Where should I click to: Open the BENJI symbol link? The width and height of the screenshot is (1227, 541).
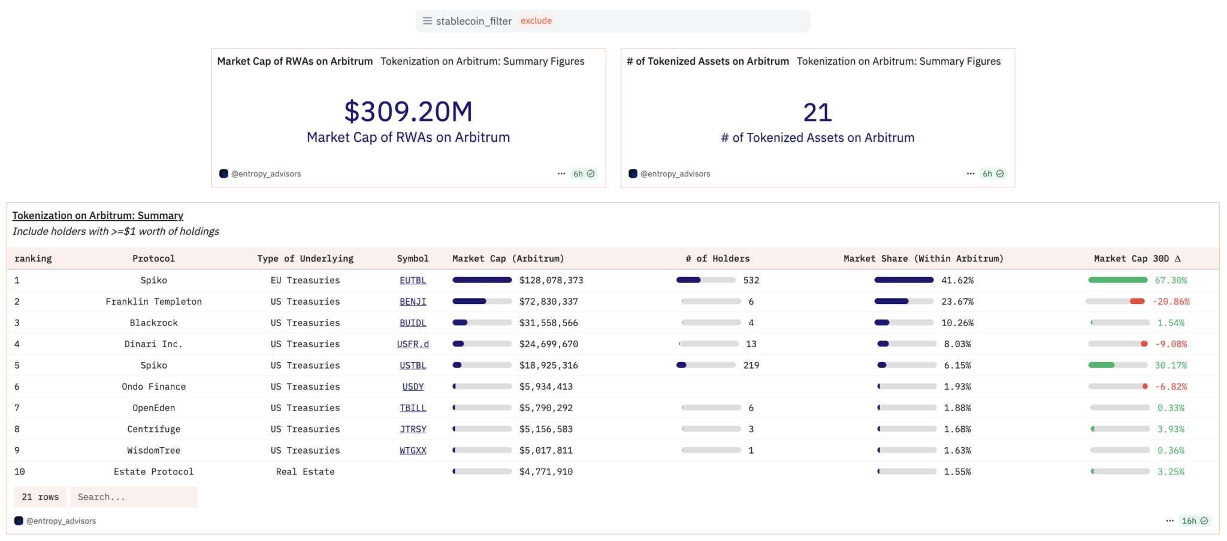point(413,302)
